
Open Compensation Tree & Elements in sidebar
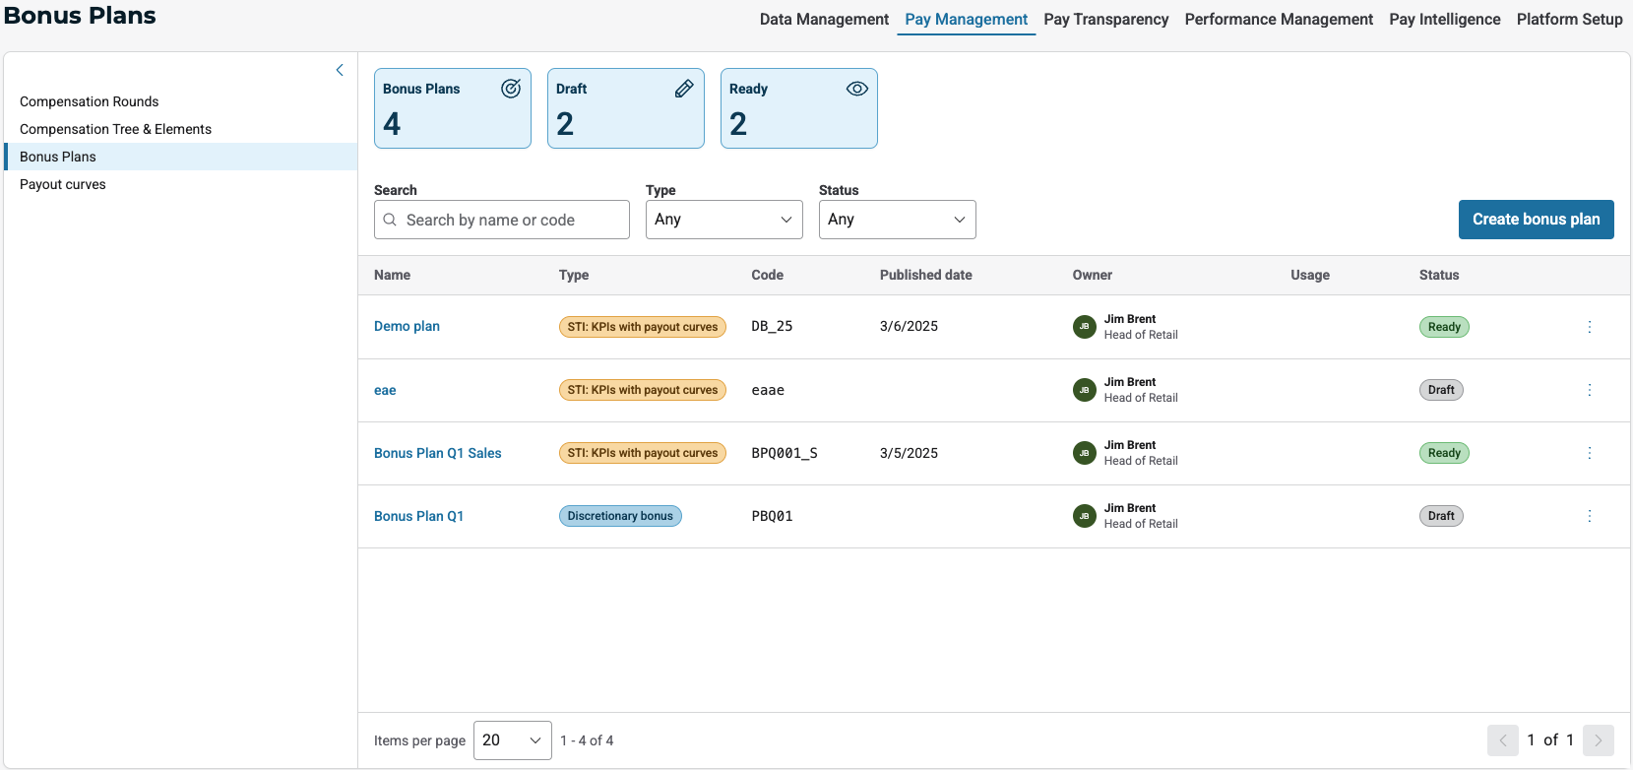(115, 129)
